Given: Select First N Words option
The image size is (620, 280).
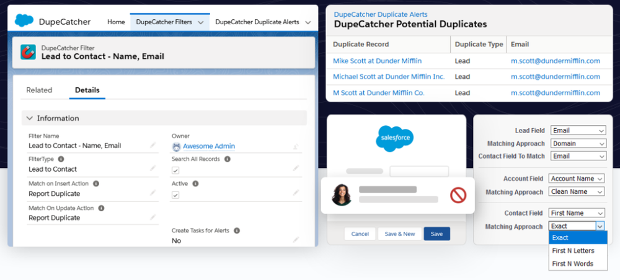Looking at the screenshot, I should click(578, 263).
